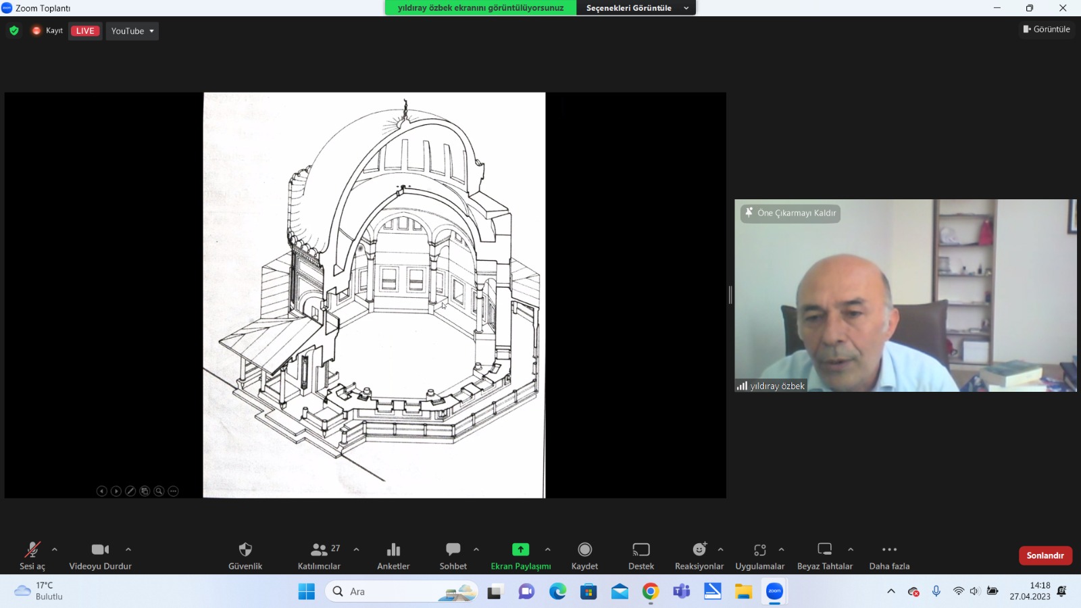Click Öne Çıkarmayı Kaldır to remove spotlight
The width and height of the screenshot is (1081, 608).
tap(790, 213)
